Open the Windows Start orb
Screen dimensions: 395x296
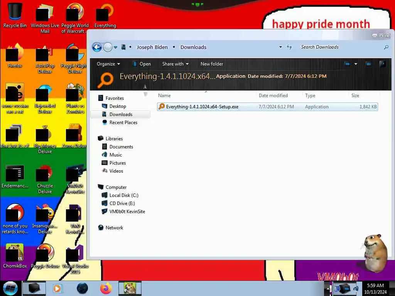[10, 288]
